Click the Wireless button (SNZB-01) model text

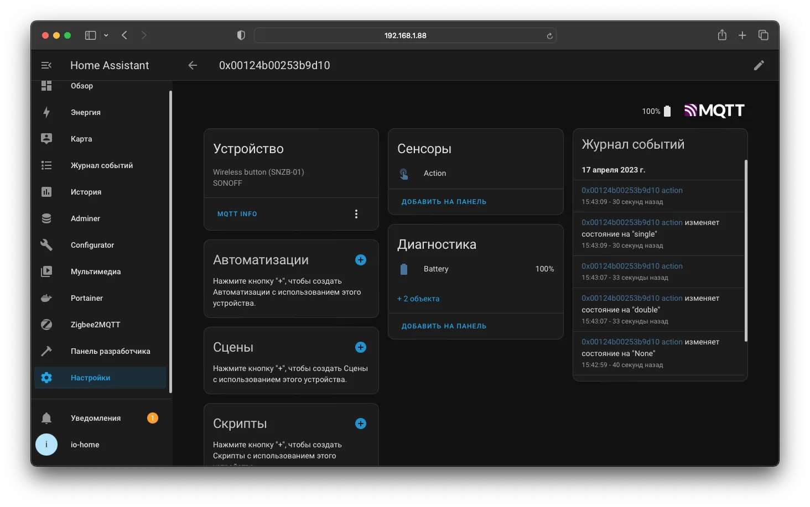pos(258,172)
